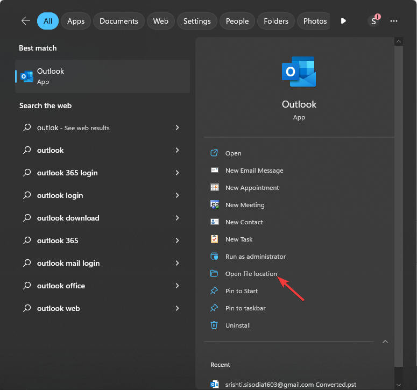Click the Uninstall trash icon
This screenshot has height=390, width=417.
click(x=214, y=325)
